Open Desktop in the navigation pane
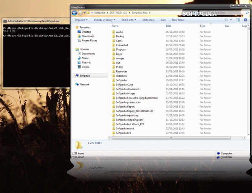The image size is (252, 193). pyautogui.click(x=86, y=32)
